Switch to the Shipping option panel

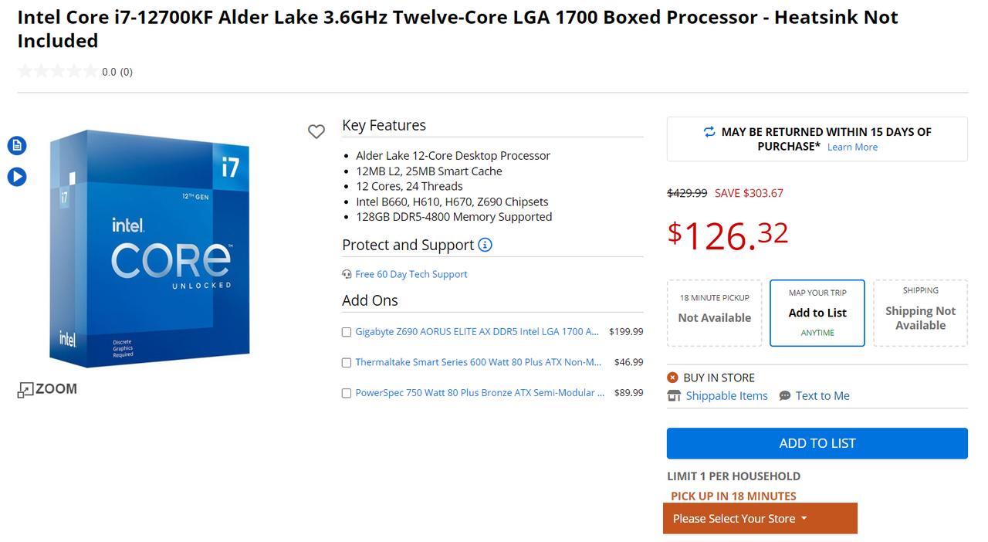pos(919,313)
